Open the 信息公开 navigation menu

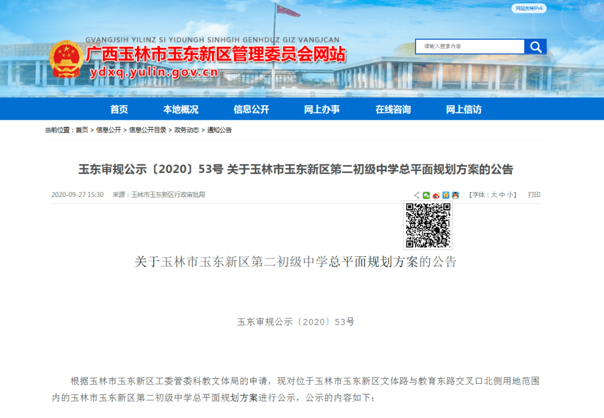pos(251,110)
